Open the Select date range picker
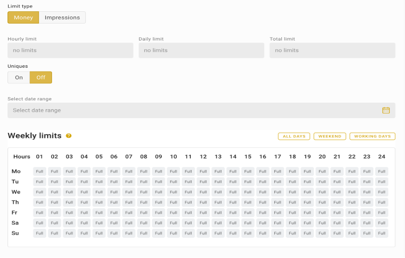The width and height of the screenshot is (405, 258). coord(194,110)
